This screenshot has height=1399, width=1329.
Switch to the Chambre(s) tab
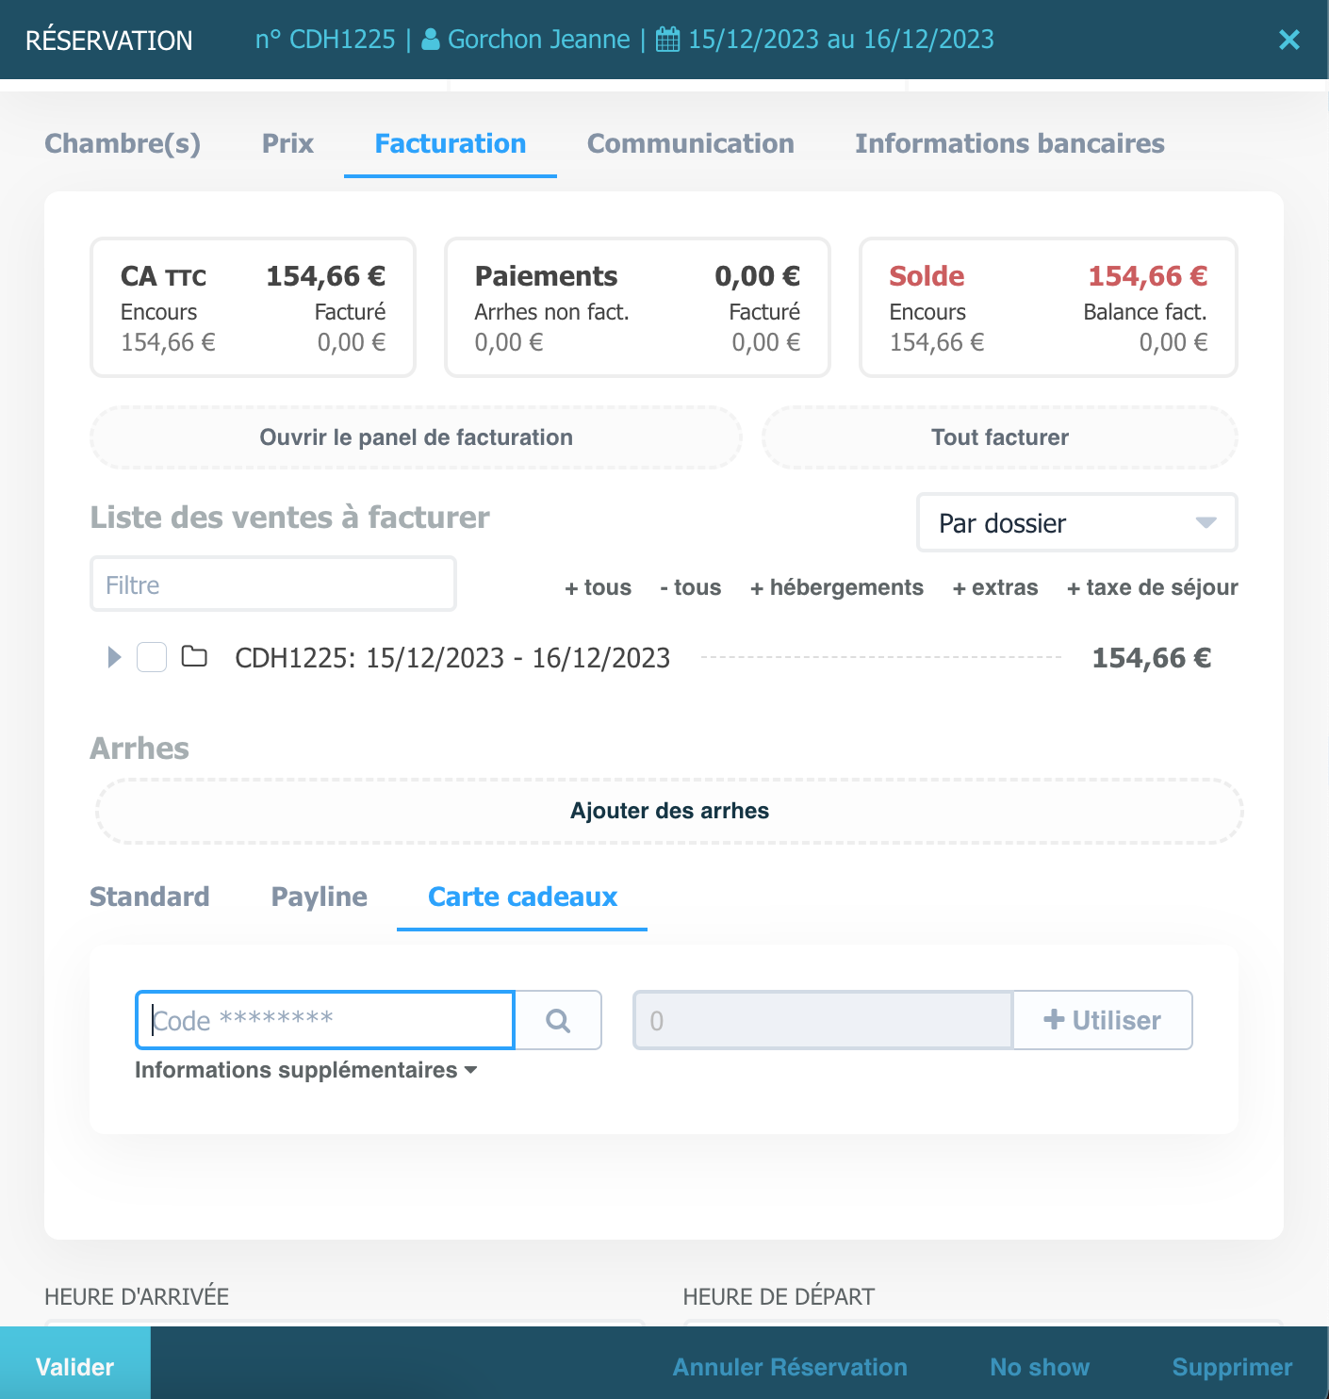(x=123, y=143)
